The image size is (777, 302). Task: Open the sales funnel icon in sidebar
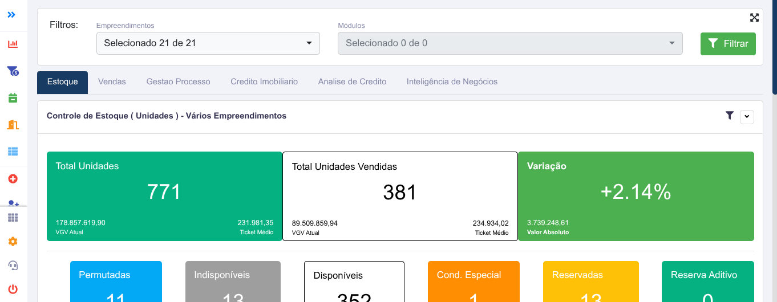point(13,71)
